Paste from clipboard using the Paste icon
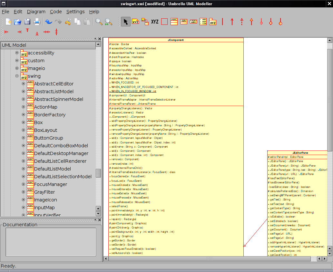This screenshot has height=272, width=333. click(x=87, y=22)
